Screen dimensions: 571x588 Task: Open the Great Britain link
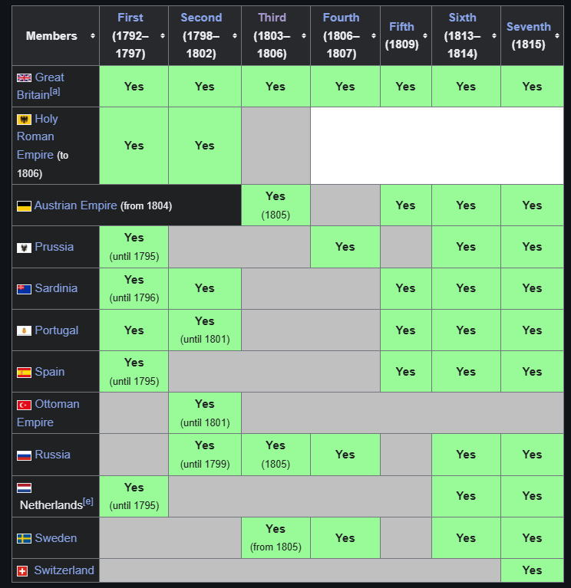[41, 87]
